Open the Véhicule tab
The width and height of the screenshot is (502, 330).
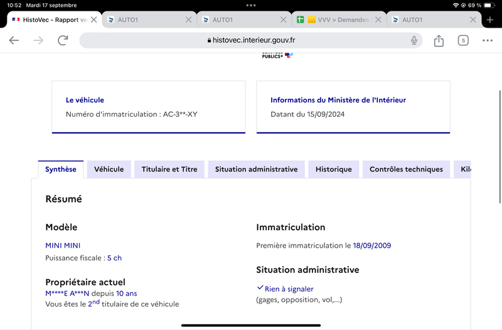click(x=109, y=169)
